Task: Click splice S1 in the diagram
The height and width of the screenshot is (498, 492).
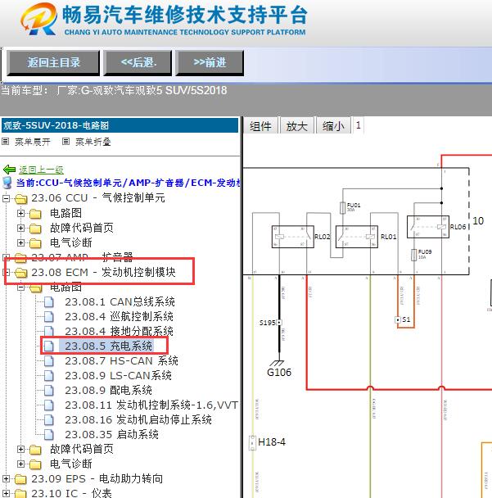Action: (x=398, y=319)
